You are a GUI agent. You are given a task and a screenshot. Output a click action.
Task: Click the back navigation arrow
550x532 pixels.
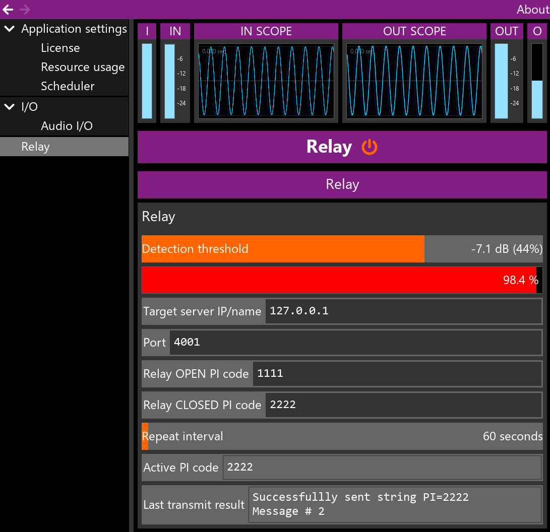click(x=9, y=9)
